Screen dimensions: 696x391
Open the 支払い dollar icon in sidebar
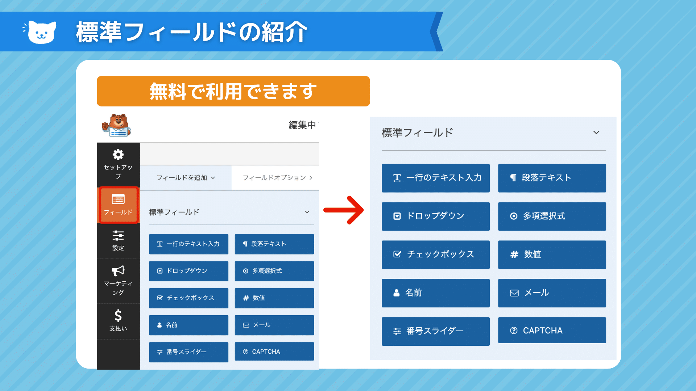118,316
